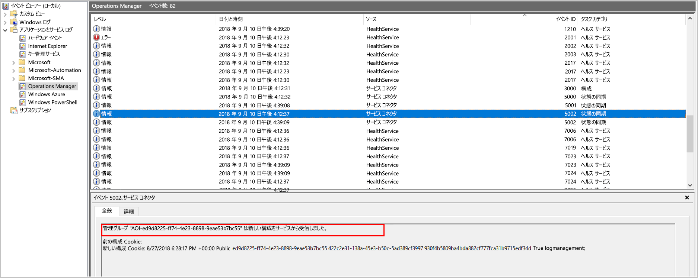Click the info icon of the selected 5002 row
The image size is (698, 278).
[x=96, y=114]
